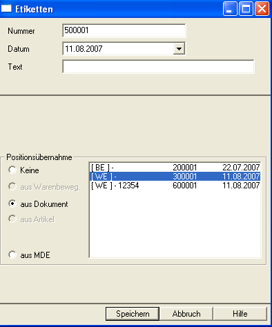Viewport: 272px width, 327px height.
Task: Cancel via the Abbruch button
Action: pyautogui.click(x=186, y=314)
